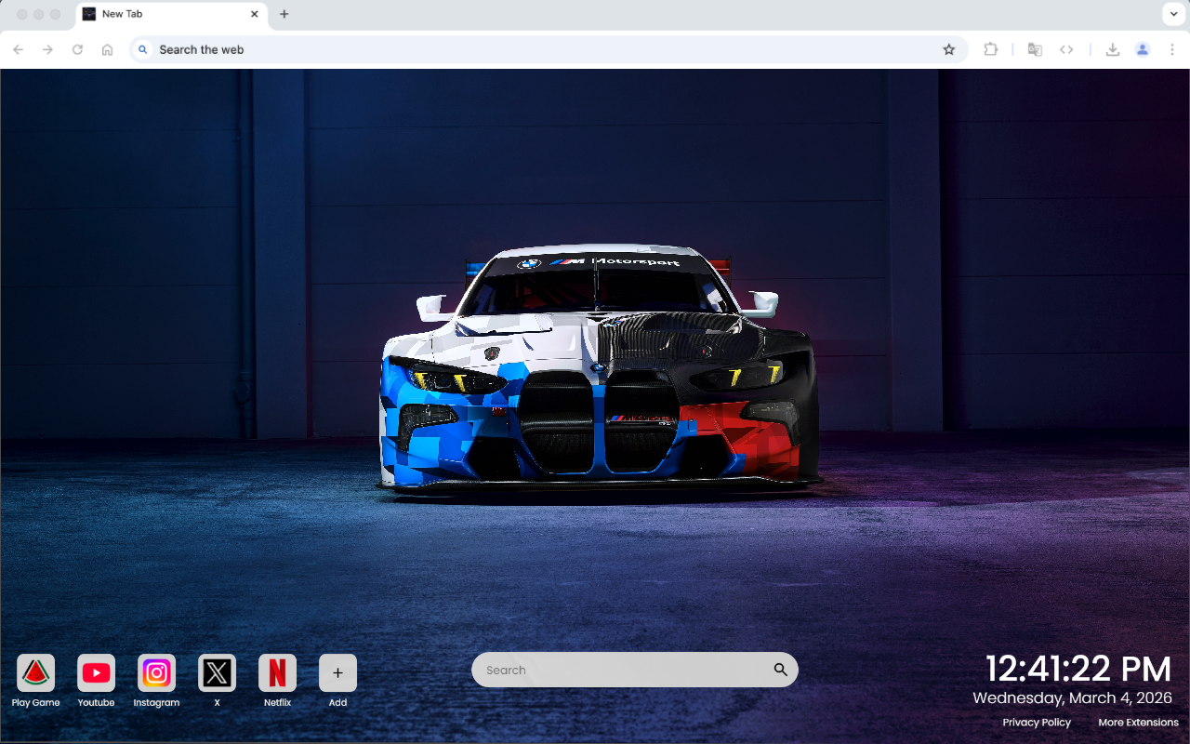
Task: Reload the page
Action: point(78,49)
